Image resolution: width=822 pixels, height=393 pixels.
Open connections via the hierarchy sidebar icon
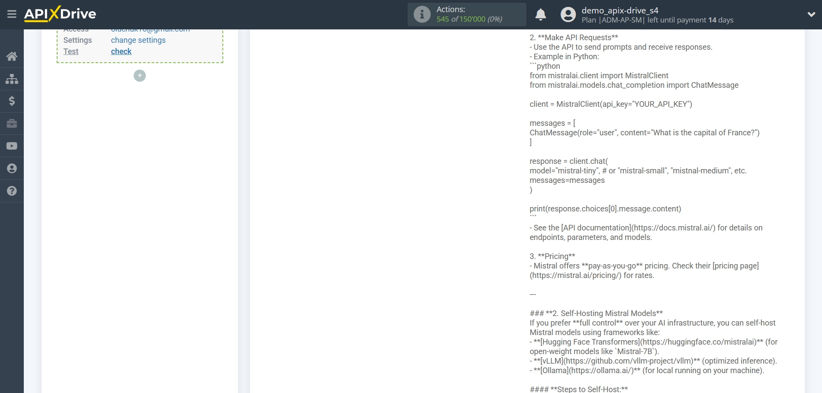tap(12, 79)
